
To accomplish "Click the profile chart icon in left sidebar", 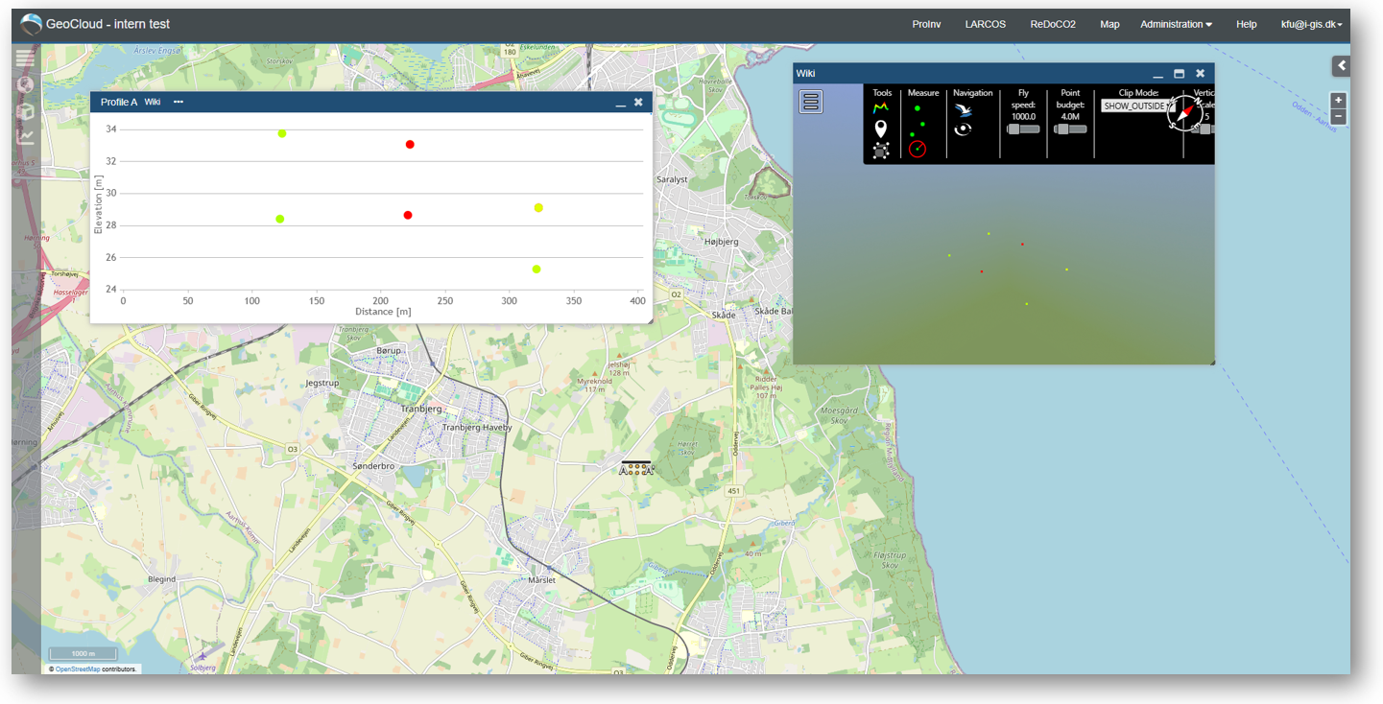I will point(25,137).
